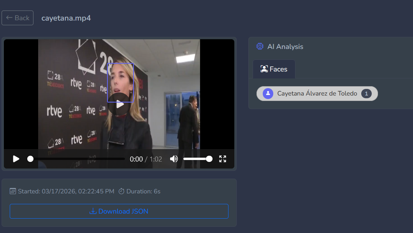Image resolution: width=413 pixels, height=233 pixels.
Task: Click the download arrow icon
Action: (93, 211)
